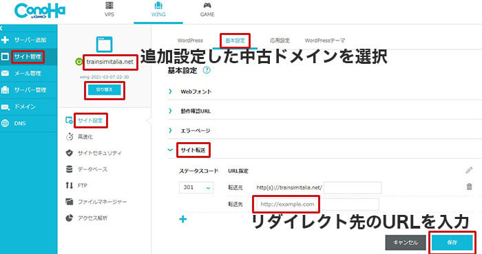Collapse the サイト転送 section

193,150
